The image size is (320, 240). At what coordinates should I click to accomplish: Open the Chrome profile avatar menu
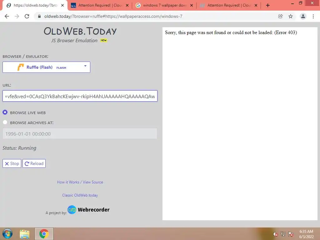pyautogui.click(x=303, y=16)
